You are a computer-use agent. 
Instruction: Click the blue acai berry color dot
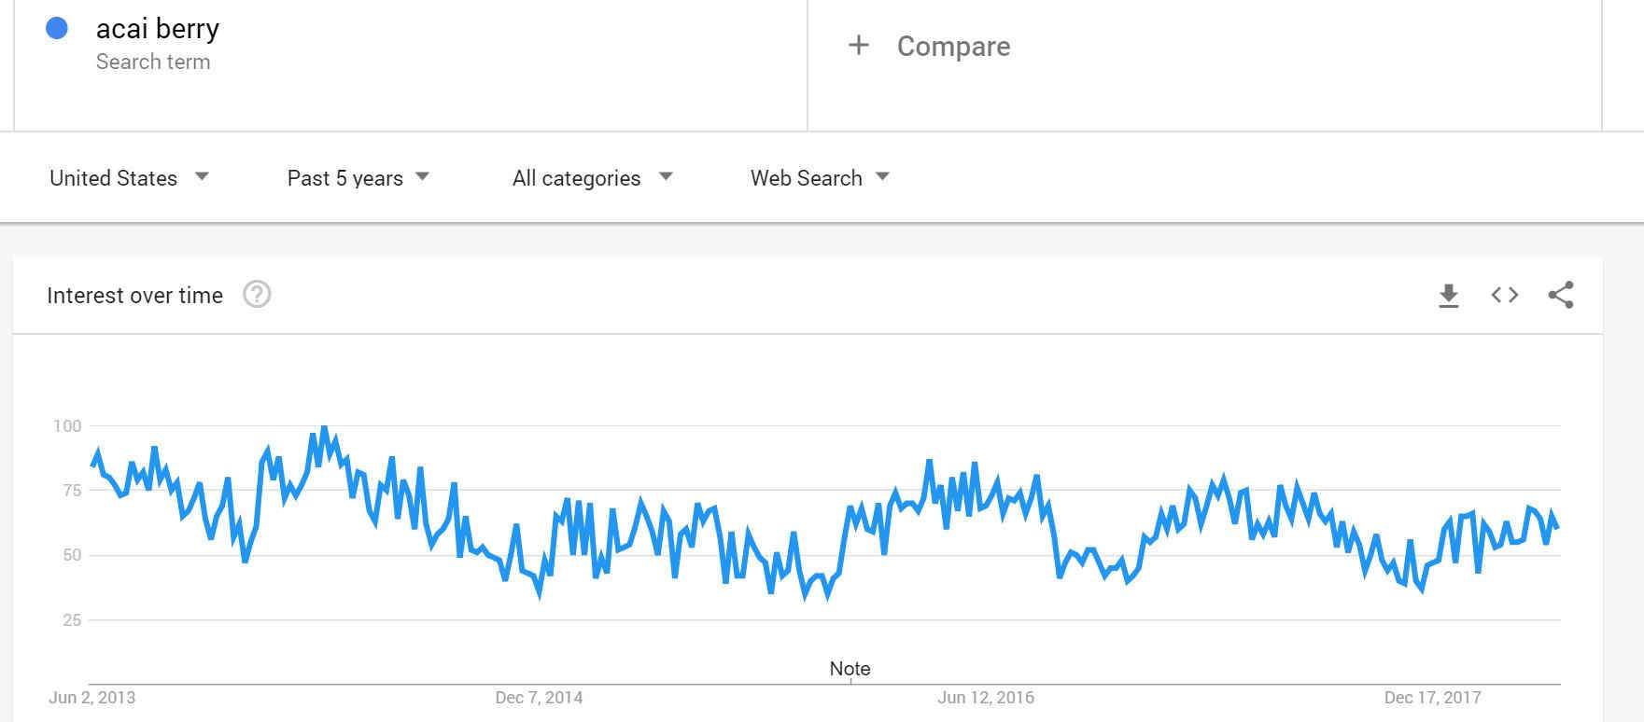[x=57, y=29]
